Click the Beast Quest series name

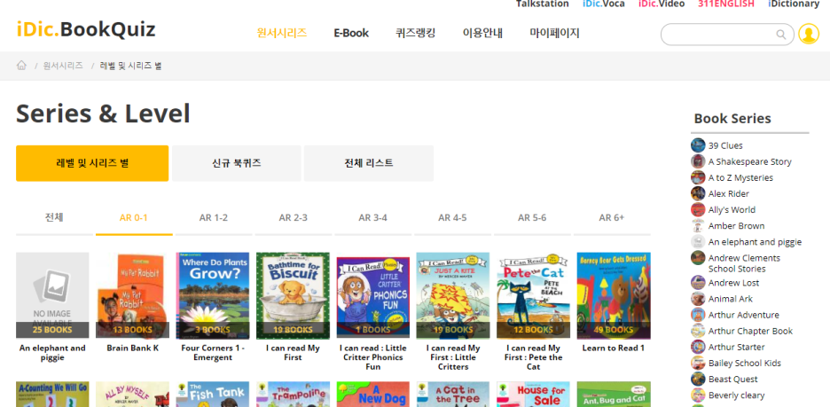(x=732, y=379)
